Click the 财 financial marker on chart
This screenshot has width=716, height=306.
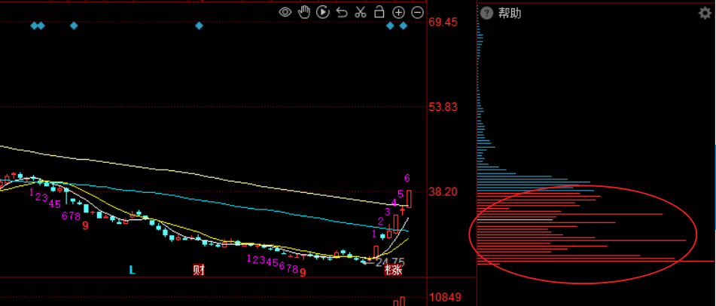199,269
